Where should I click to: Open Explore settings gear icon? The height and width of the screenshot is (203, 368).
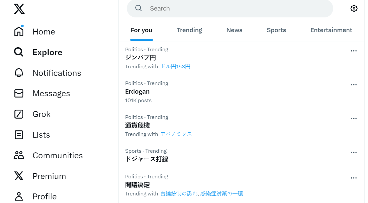click(354, 9)
